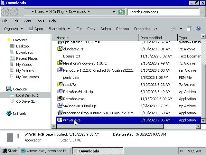
Task: Open view options dropdown arrow
Action: (x=181, y=29)
